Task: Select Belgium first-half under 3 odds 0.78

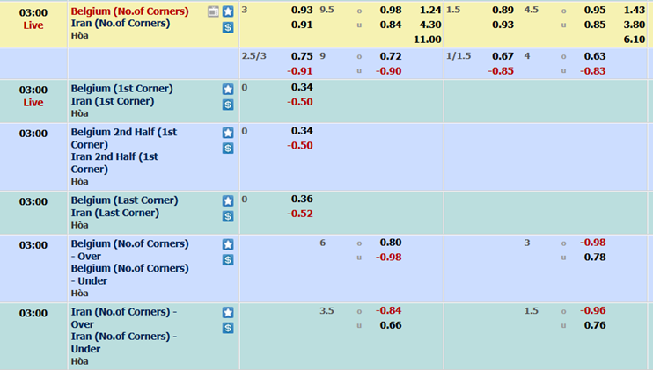Action: pyautogui.click(x=595, y=258)
